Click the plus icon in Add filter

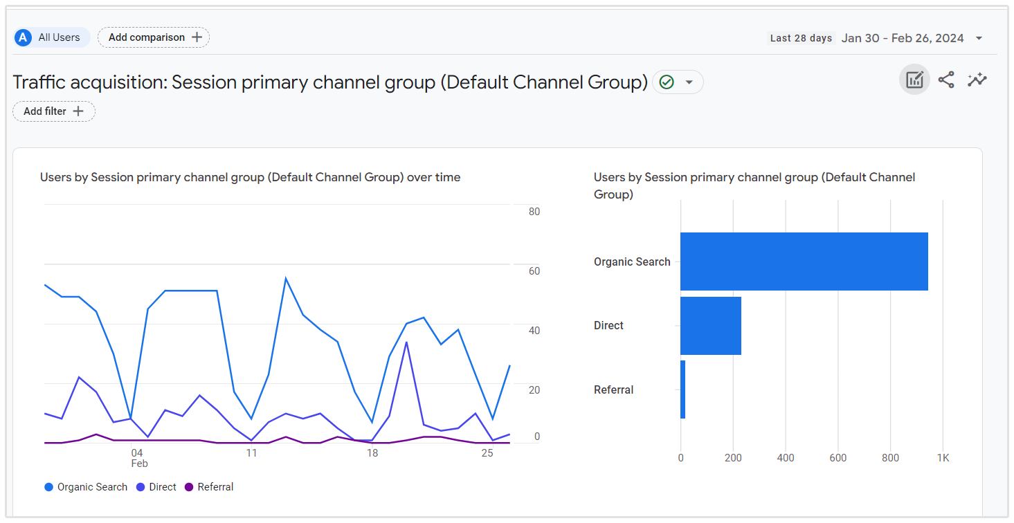[x=78, y=111]
